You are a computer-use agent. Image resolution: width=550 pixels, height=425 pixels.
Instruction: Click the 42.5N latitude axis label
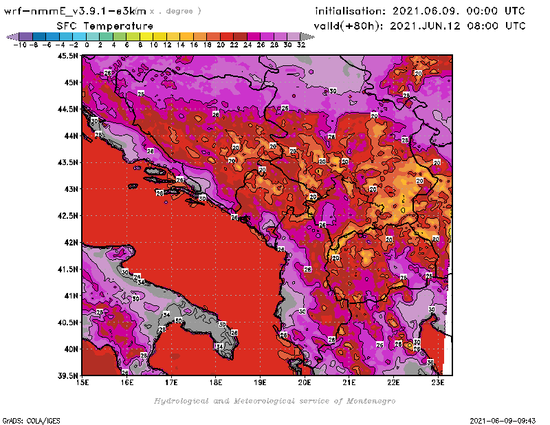[67, 216]
